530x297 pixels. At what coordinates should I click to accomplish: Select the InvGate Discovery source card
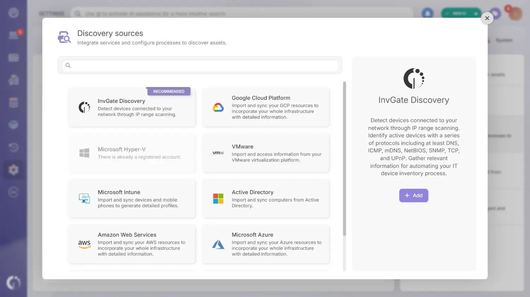131,107
